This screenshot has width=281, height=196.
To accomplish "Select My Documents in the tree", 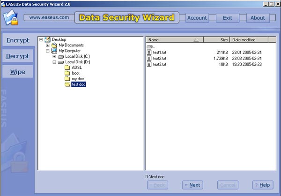I will (x=71, y=45).
